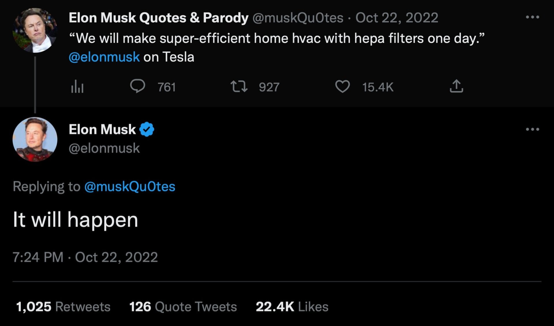Click the Oct 22, 2022 date on parody tweet
This screenshot has width=554, height=326.
(397, 18)
